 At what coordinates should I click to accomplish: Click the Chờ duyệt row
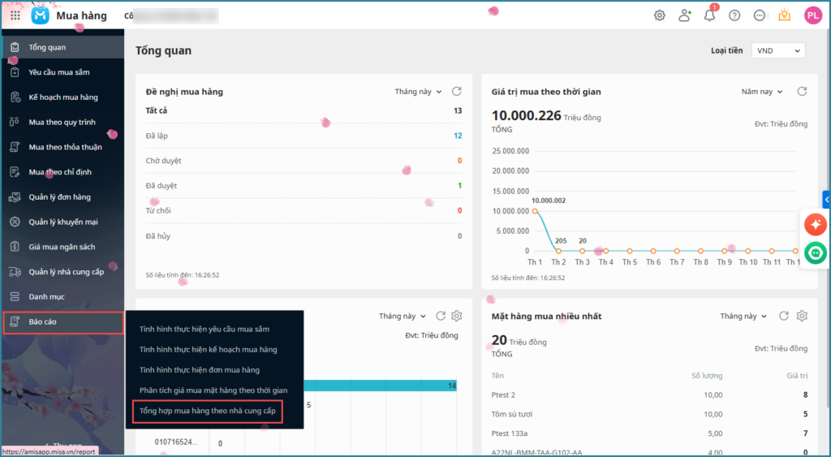click(304, 161)
